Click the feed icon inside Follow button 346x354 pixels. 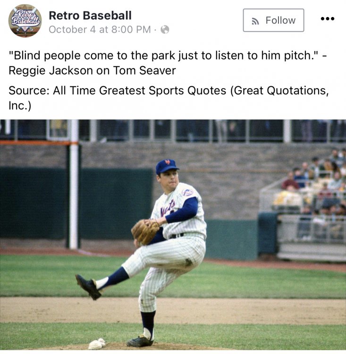255,21
